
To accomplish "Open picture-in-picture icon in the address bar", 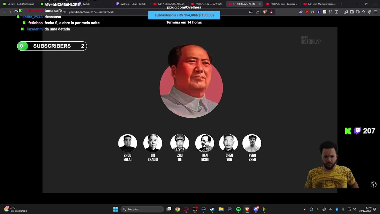I will [251, 12].
